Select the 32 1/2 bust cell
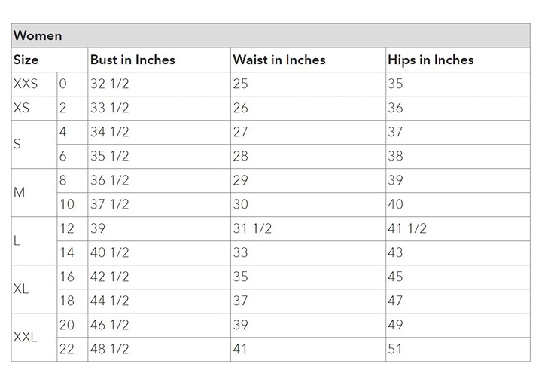 click(x=160, y=84)
